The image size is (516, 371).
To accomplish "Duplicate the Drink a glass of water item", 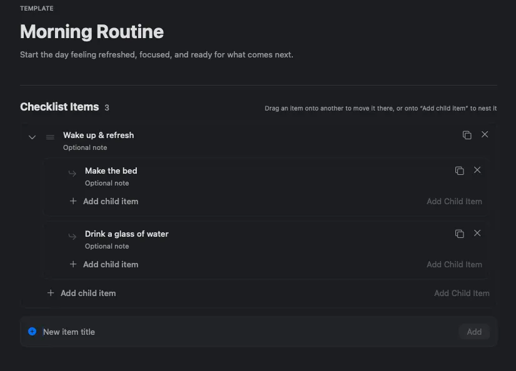I will [459, 234].
